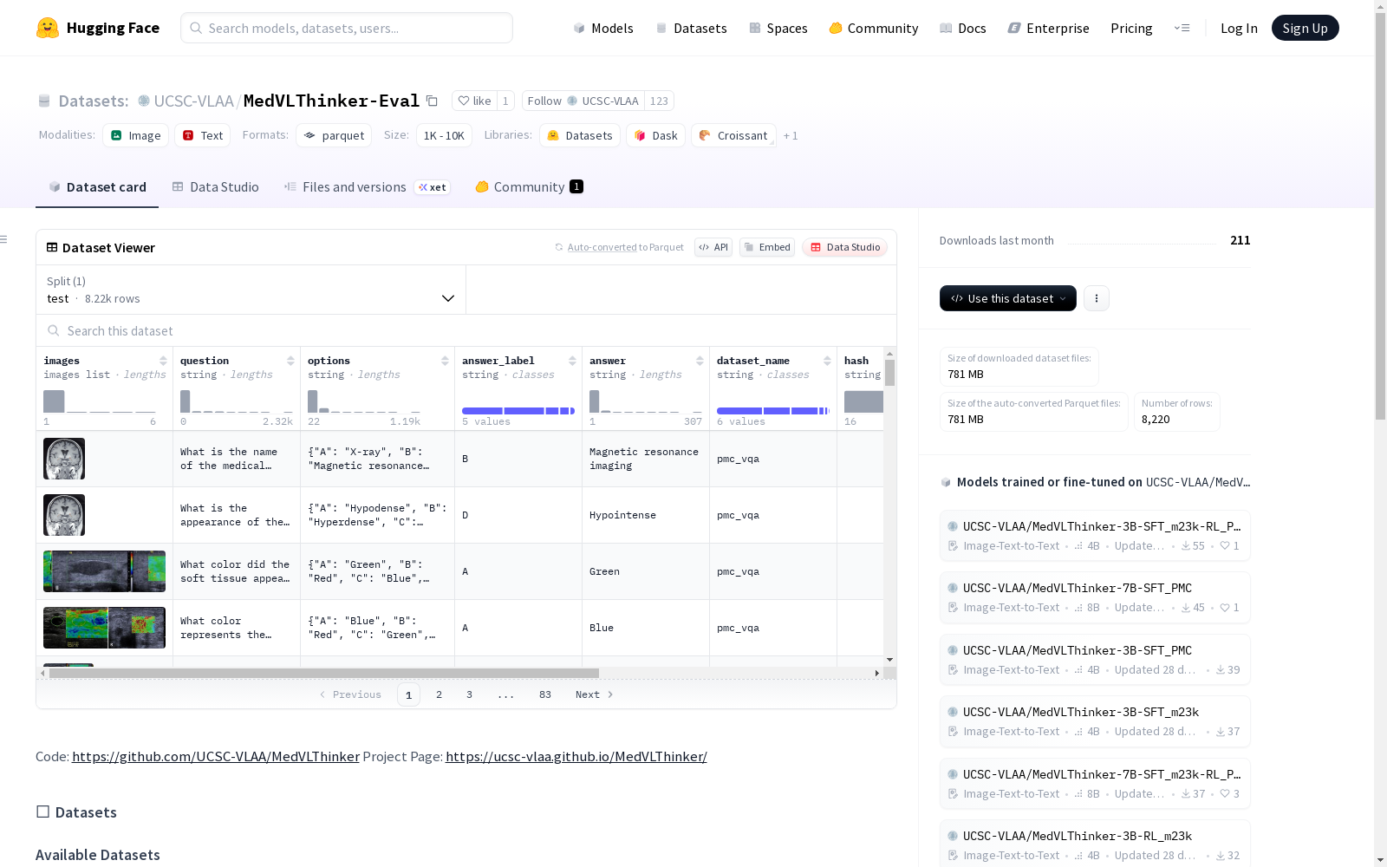1387x867 pixels.
Task: Open the Community tab of the dataset
Action: coord(529,187)
